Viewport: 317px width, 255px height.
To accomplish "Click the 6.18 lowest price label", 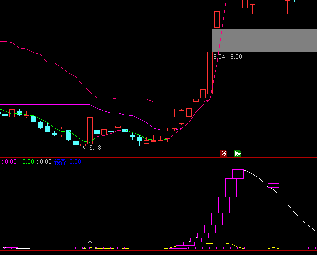I will click(x=95, y=148).
